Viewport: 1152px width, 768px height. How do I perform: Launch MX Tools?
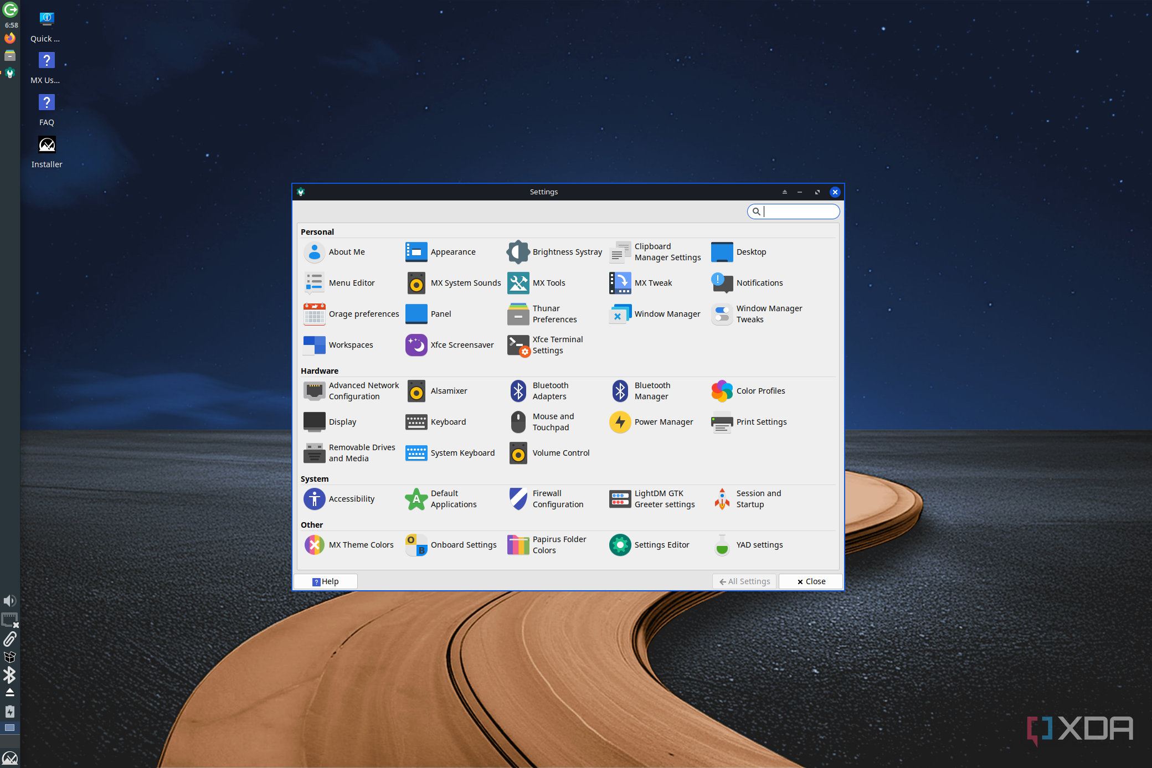537,283
